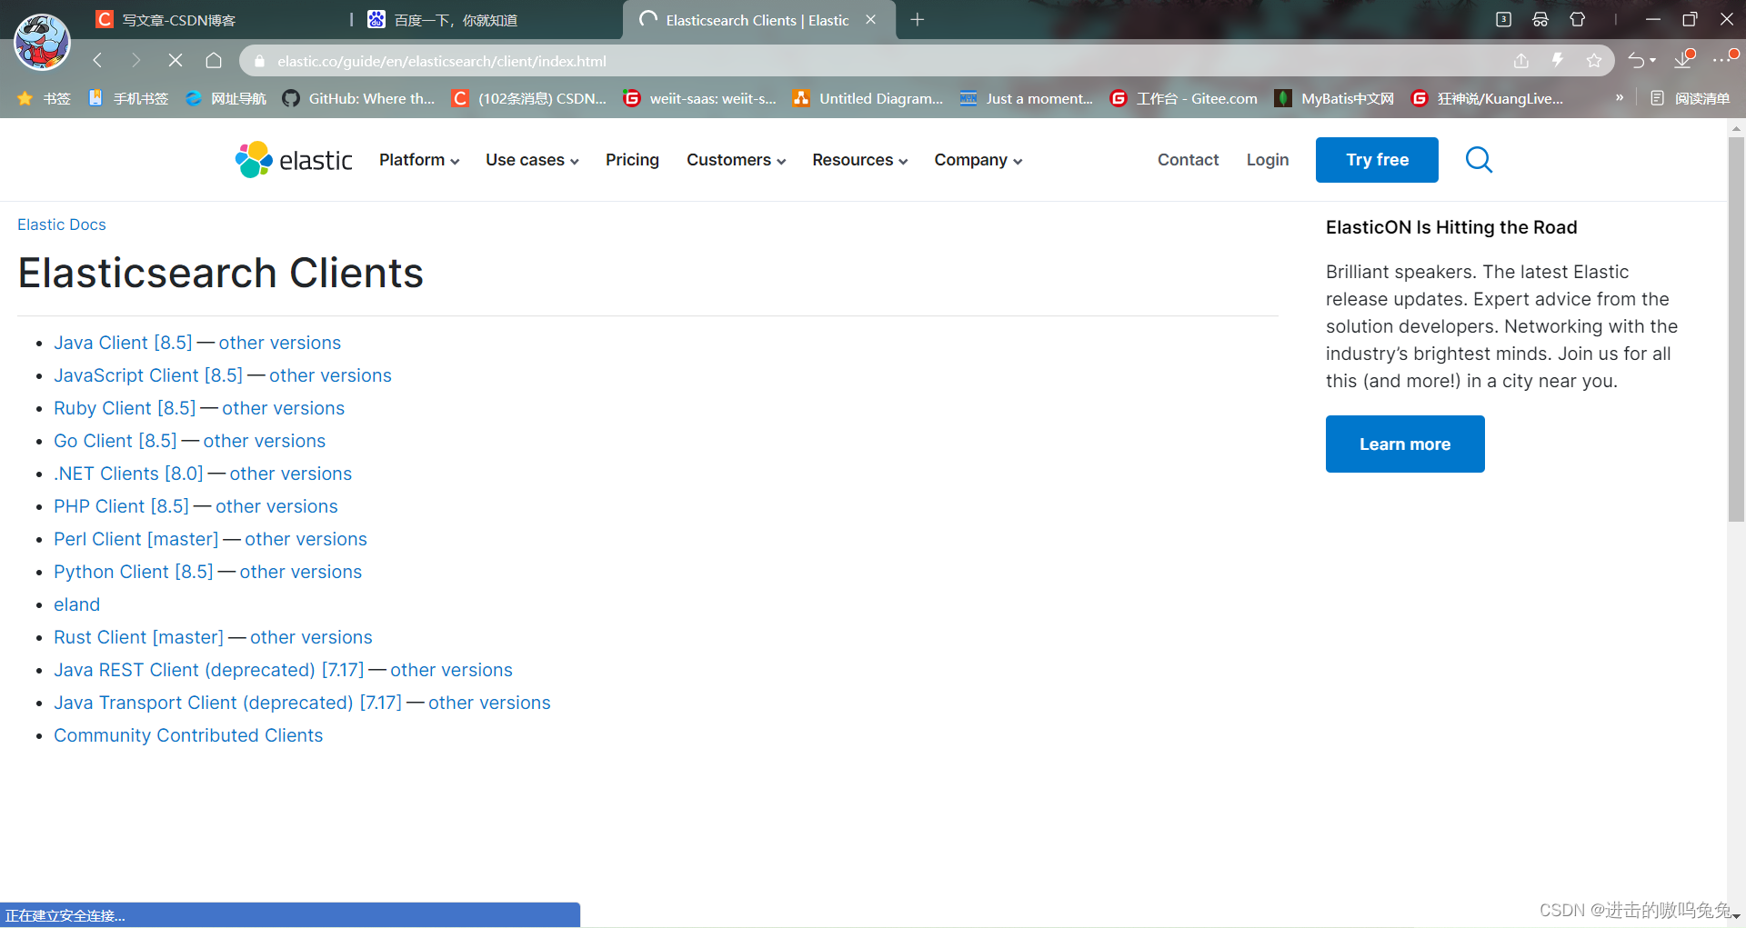
Task: Expand the Use cases menu
Action: pyautogui.click(x=532, y=160)
